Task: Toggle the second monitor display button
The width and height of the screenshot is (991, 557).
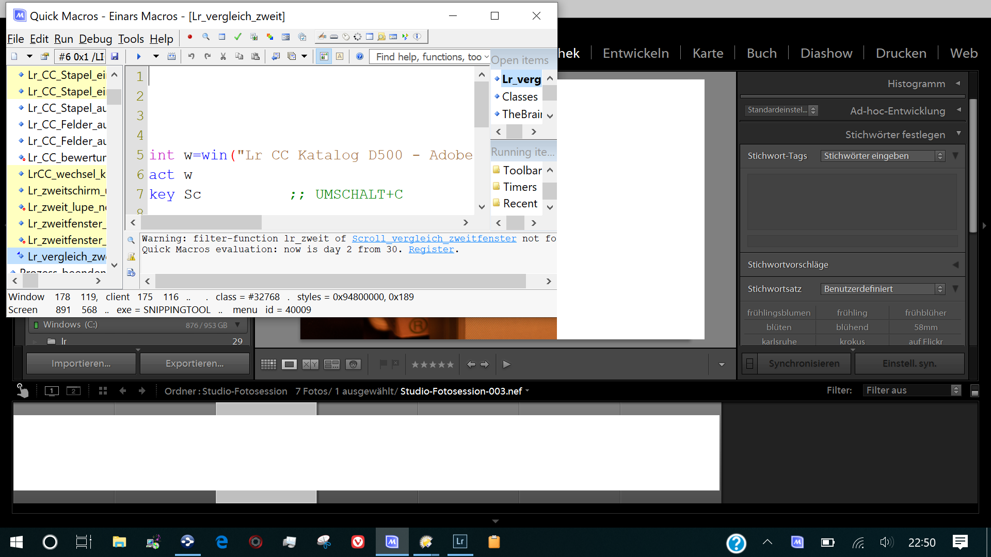Action: pos(73,391)
